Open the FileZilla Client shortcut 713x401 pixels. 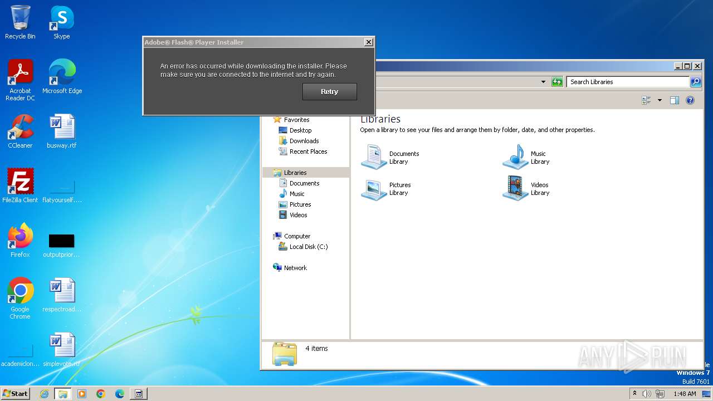click(20, 186)
